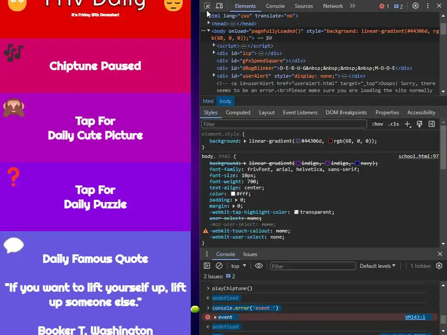Switch to the Computed pane

238,113
